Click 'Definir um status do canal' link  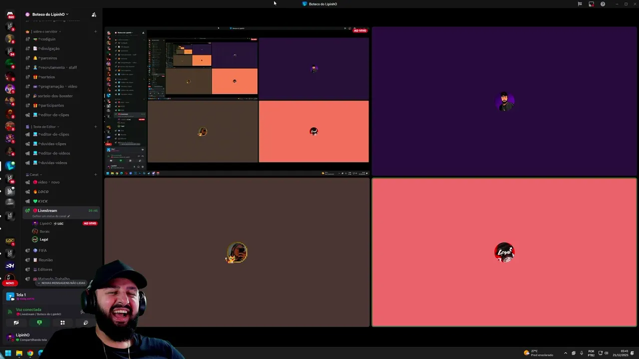[50, 216]
